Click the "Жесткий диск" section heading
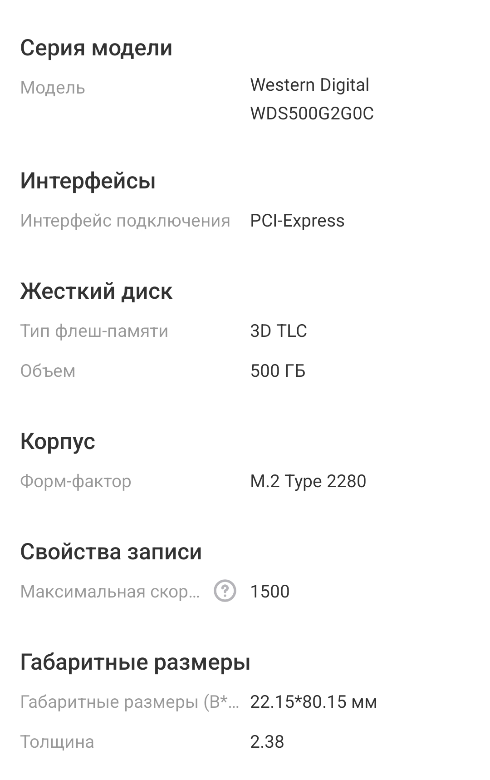 pyautogui.click(x=96, y=291)
